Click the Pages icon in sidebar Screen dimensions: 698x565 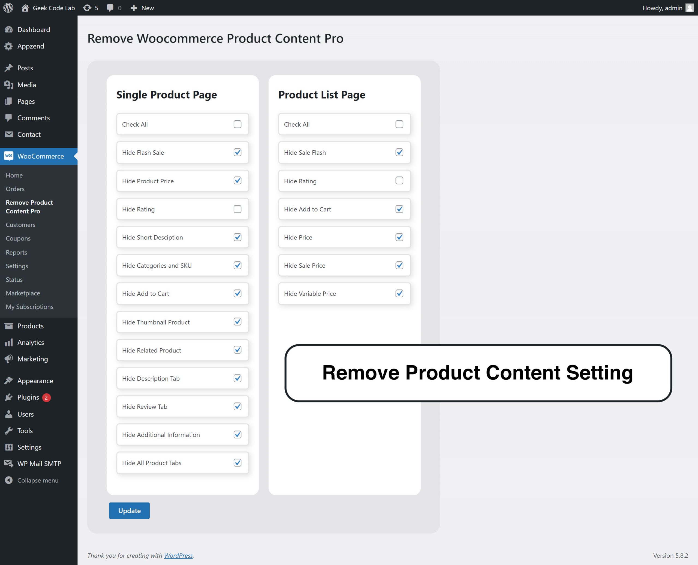[x=9, y=101]
